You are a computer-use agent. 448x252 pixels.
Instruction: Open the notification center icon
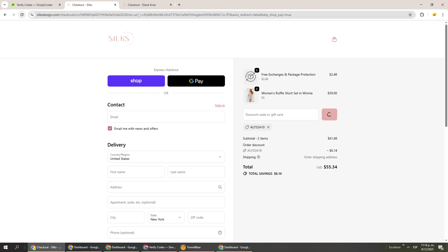[x=441, y=247]
